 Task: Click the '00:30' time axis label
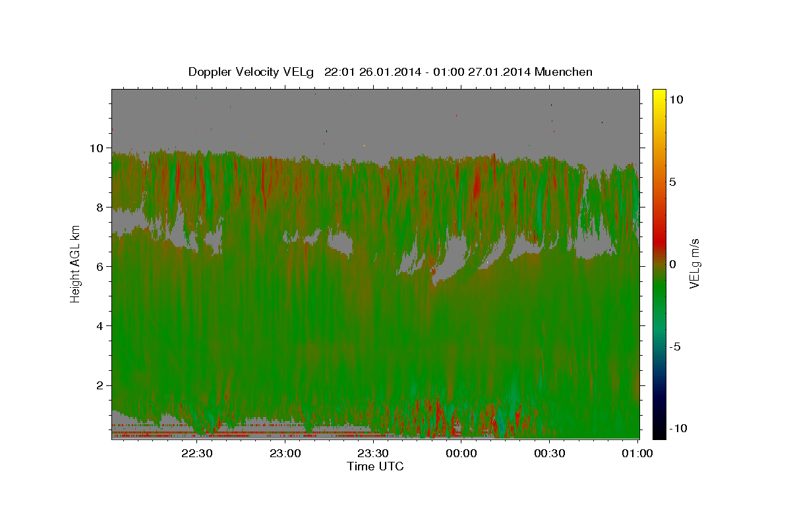pos(550,454)
